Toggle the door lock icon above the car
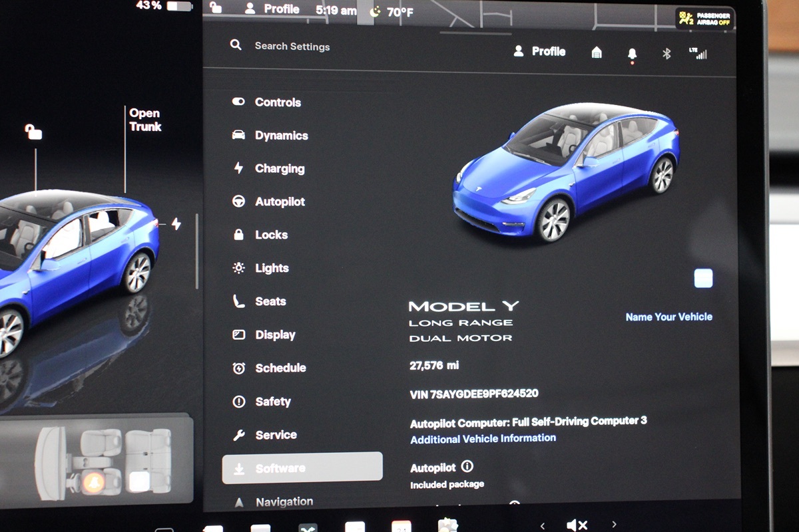 click(33, 132)
